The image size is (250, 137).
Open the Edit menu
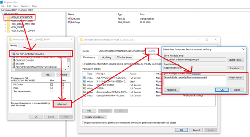click(x=9, y=6)
